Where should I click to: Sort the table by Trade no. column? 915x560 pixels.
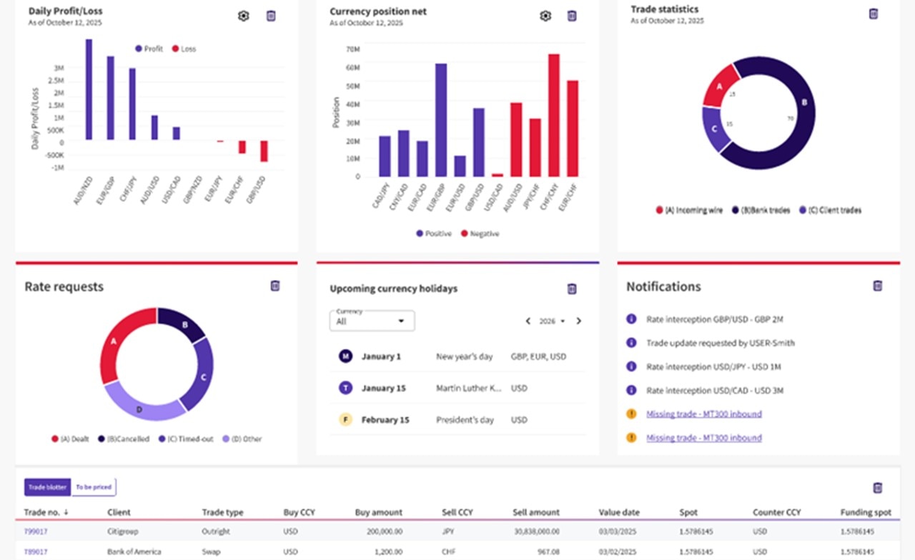(x=45, y=512)
